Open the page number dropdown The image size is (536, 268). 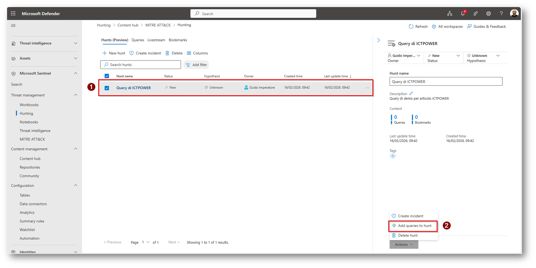[146, 242]
